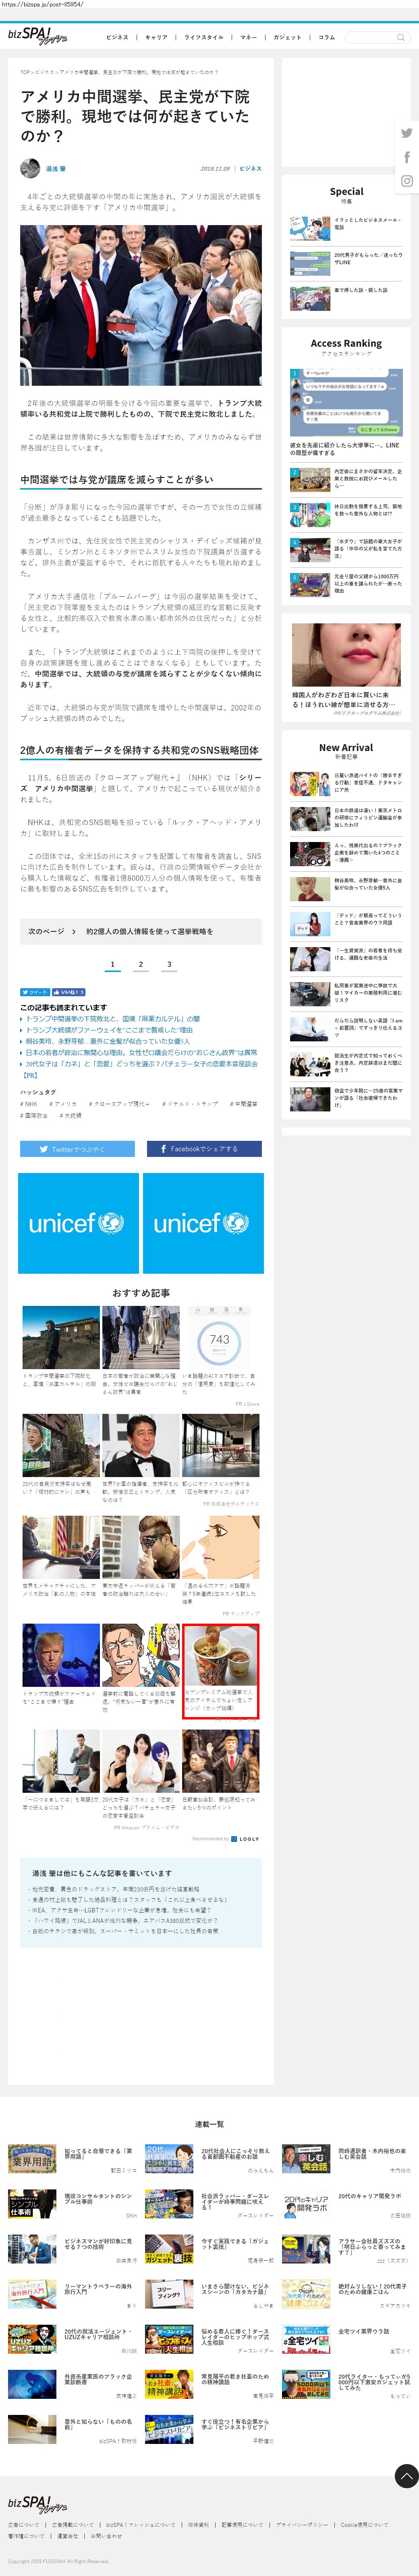
Task: Click the Facebookでシェアする share button
Action: 204,1149
